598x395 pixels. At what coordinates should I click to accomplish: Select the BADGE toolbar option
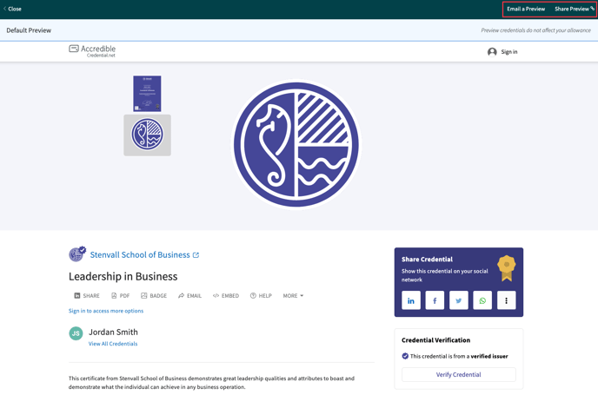[154, 296]
